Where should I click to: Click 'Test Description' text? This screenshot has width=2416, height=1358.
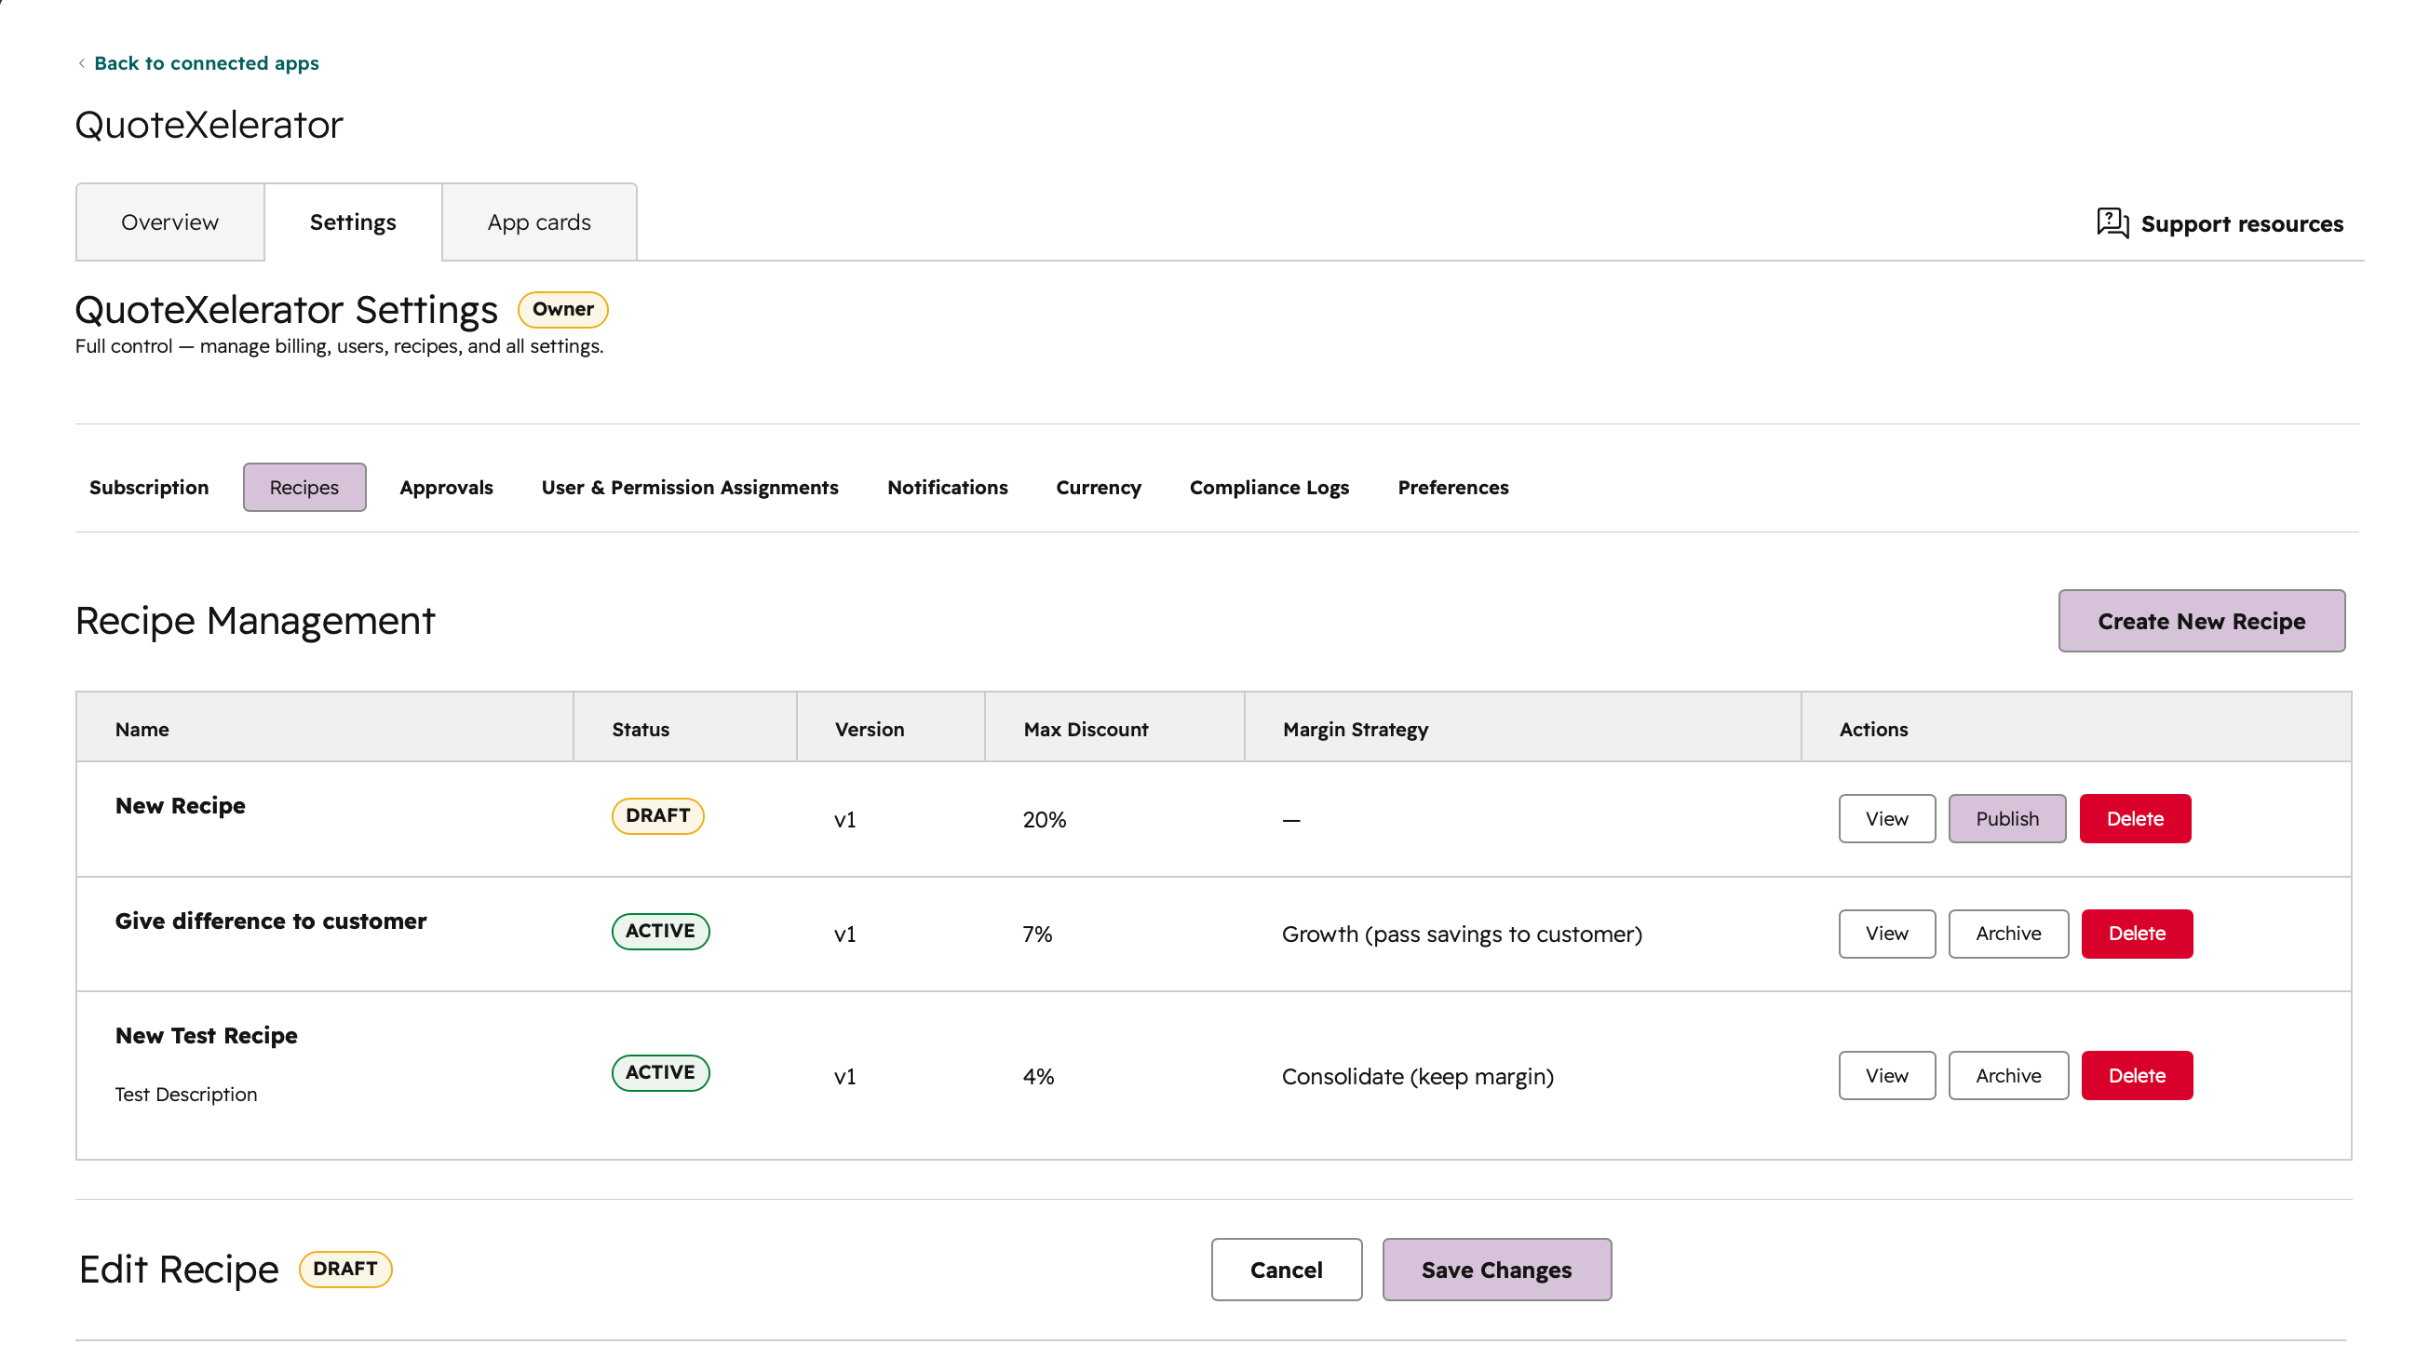click(x=185, y=1095)
